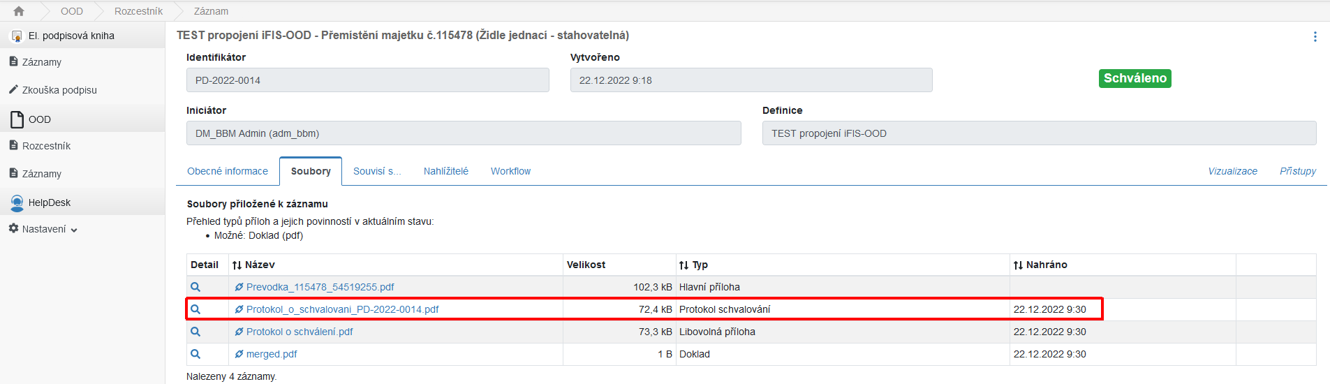Sort files by Název column arrows
This screenshot has width=1330, height=384.
(237, 265)
